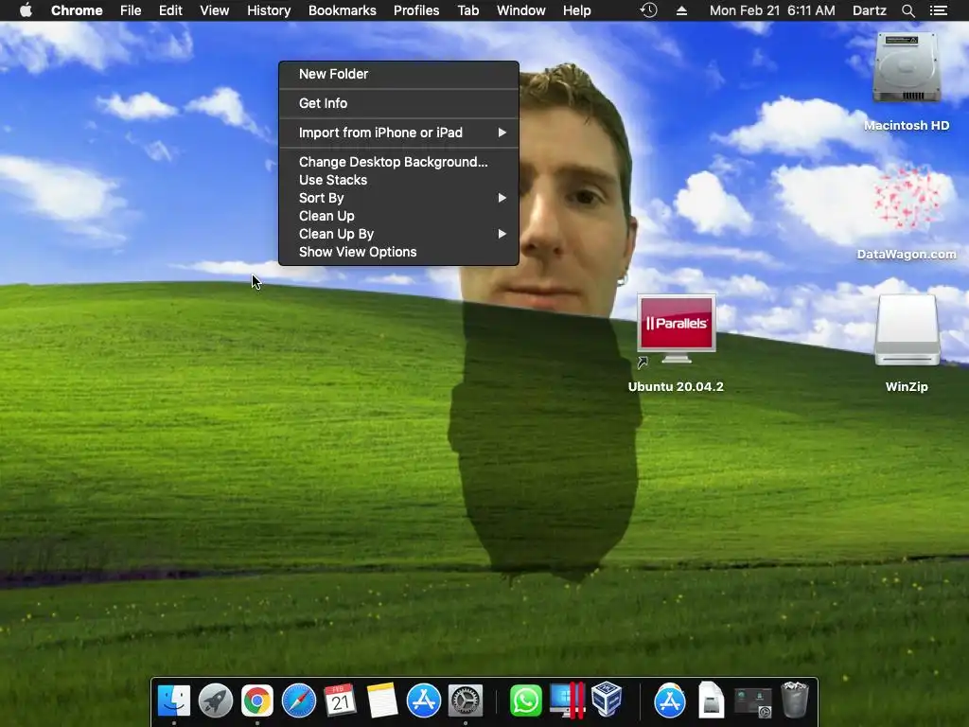Open the disk image document in dock
Image resolution: width=969 pixels, height=727 pixels.
pyautogui.click(x=712, y=700)
